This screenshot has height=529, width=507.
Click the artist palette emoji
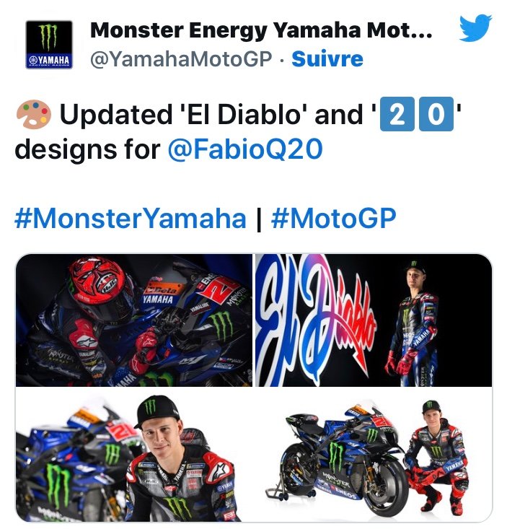point(34,114)
